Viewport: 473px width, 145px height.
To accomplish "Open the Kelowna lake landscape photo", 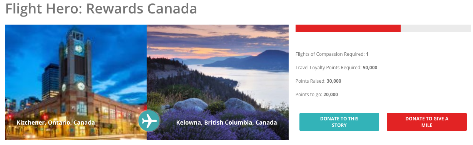I will pos(218,82).
